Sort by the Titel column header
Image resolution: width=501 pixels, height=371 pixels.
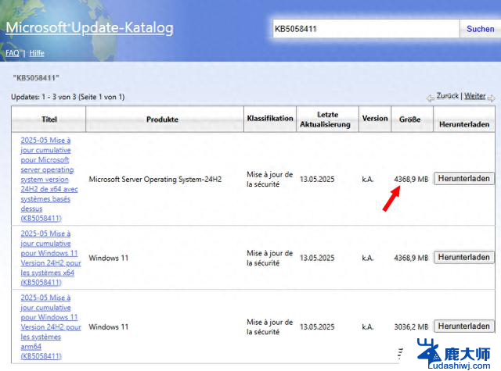tap(49, 120)
